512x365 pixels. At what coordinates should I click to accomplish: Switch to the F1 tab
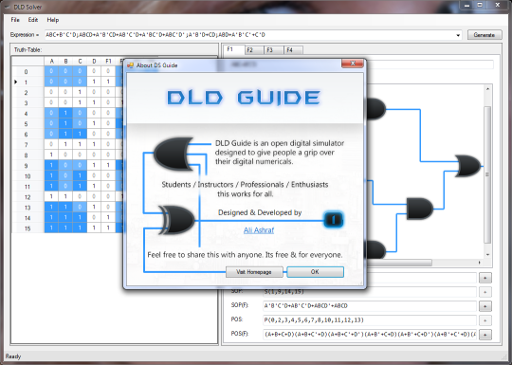pos(234,49)
